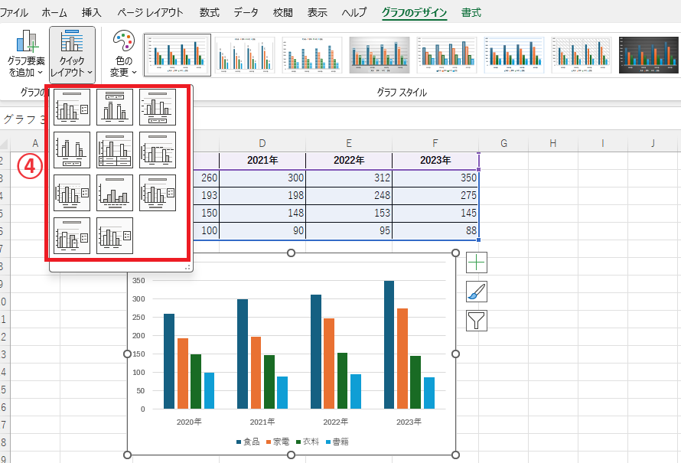Apply the third chart style thumbnail
The image size is (681, 463).
[312, 55]
